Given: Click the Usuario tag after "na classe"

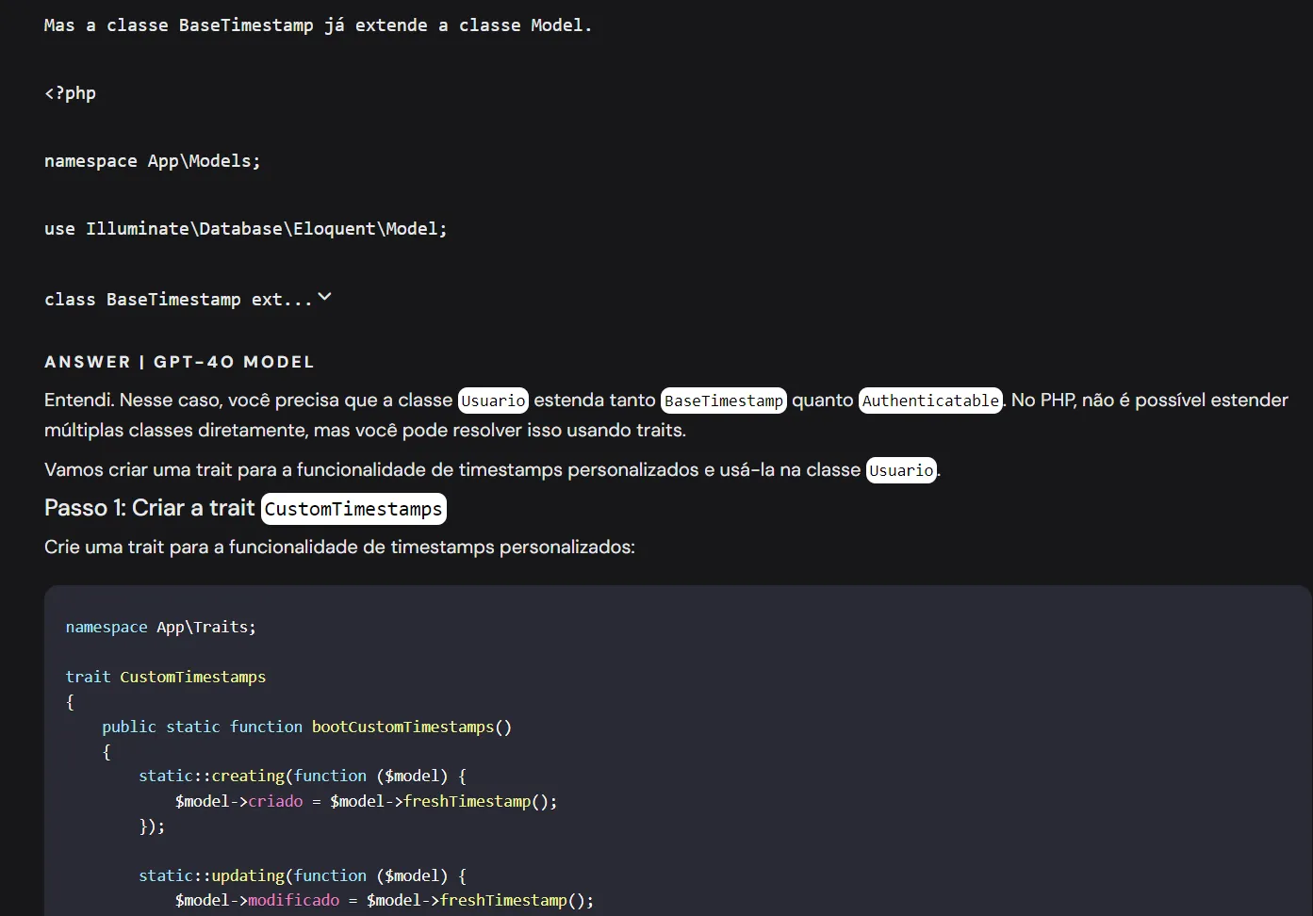Looking at the screenshot, I should pos(901,470).
